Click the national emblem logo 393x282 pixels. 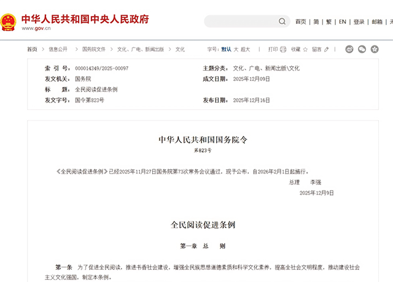pyautogui.click(x=9, y=22)
